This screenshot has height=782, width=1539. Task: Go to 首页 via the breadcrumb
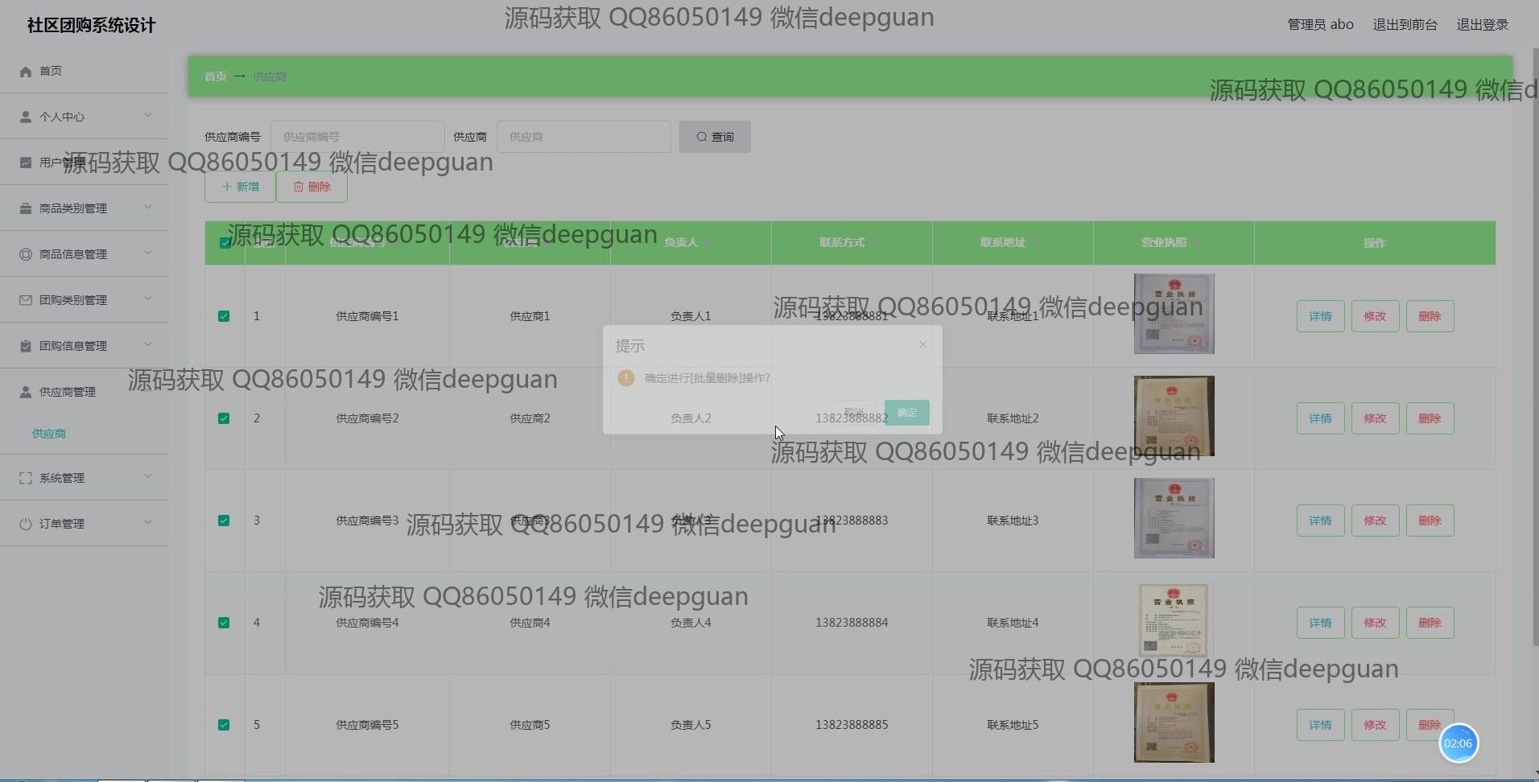[215, 76]
